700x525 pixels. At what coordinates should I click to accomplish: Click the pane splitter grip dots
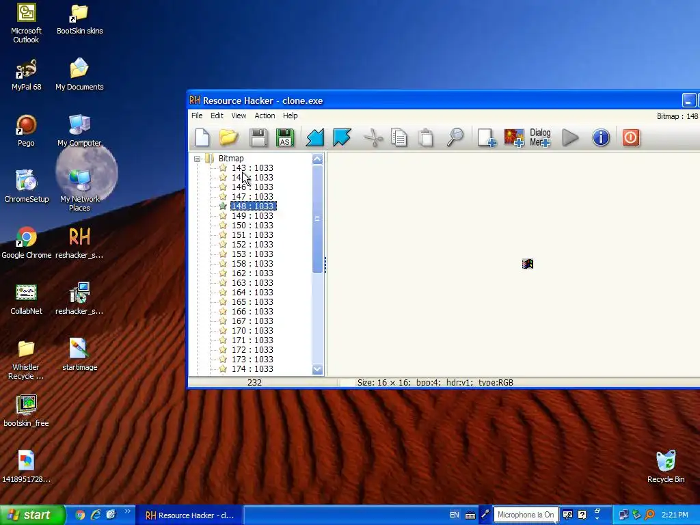325,265
